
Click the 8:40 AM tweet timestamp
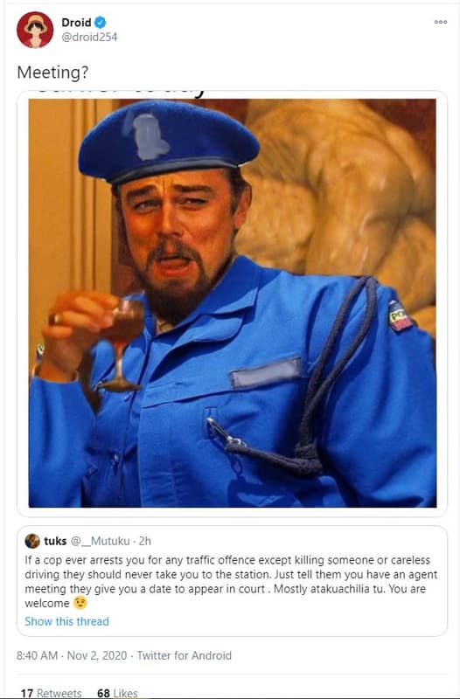[x=37, y=656]
